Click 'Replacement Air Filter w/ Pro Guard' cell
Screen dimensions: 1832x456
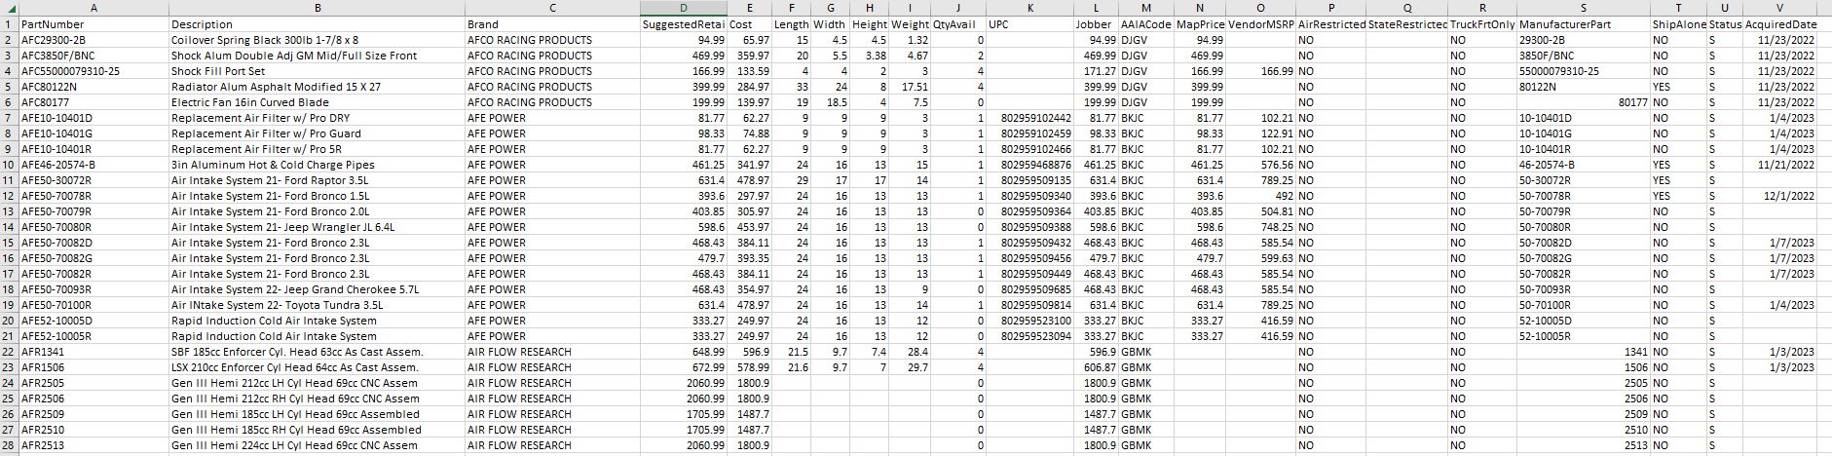317,133
